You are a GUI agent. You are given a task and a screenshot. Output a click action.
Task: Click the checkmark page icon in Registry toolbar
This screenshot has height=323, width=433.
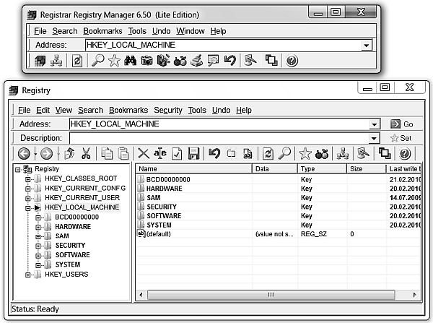(177, 154)
